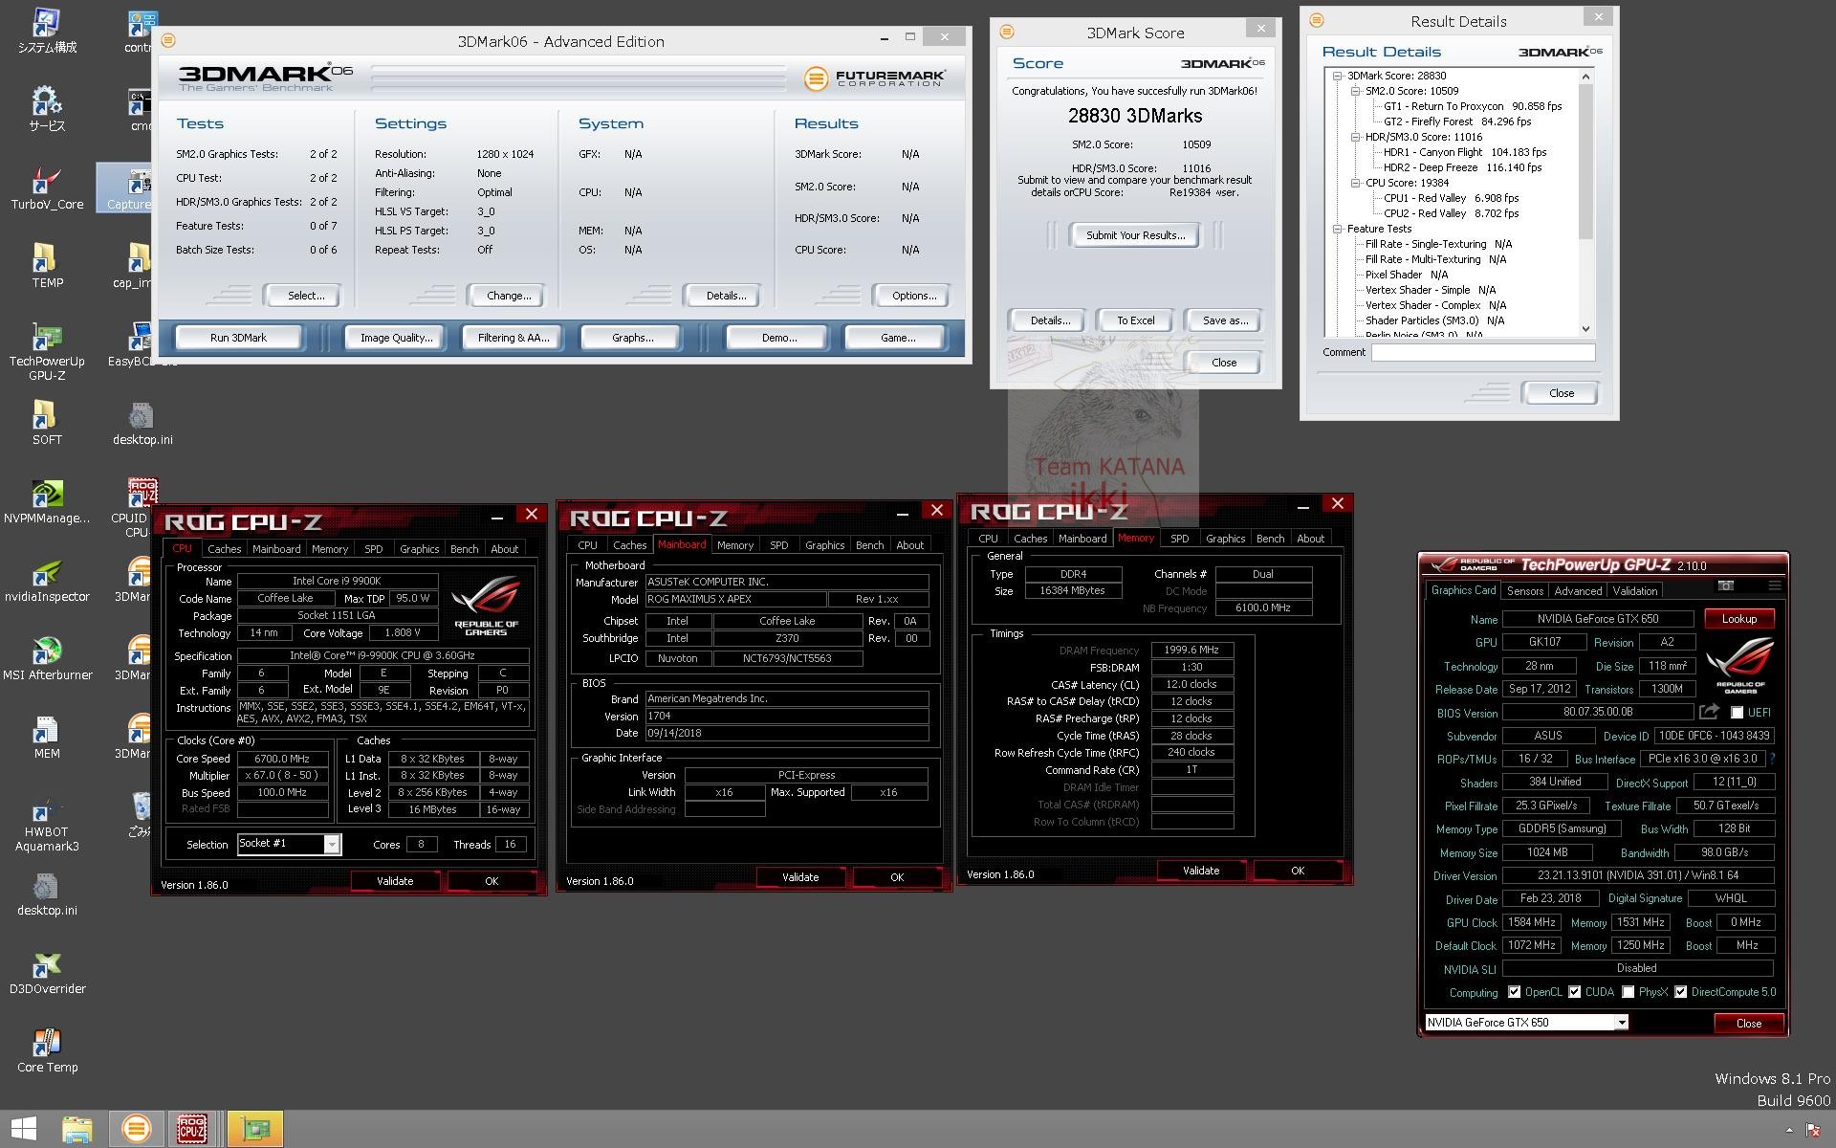Switch to ROG CPU-Z taskbar icon
Screen dimensions: 1836x1148
click(193, 1129)
